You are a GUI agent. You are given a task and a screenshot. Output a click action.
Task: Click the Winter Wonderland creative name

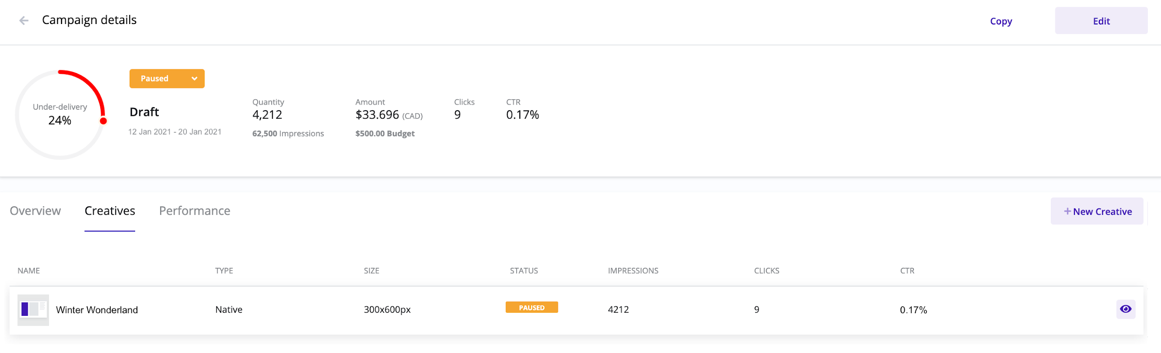click(x=97, y=310)
